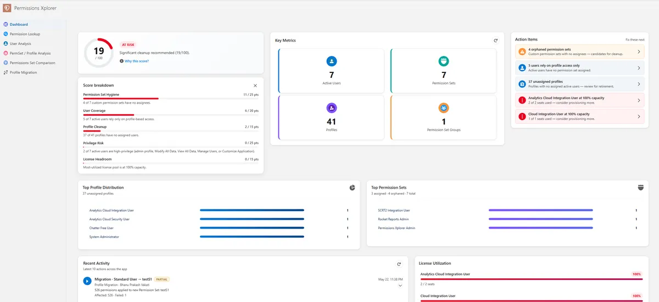The height and width of the screenshot is (302, 659).
Task: Click the Profile Migration icon
Action: 5,72
